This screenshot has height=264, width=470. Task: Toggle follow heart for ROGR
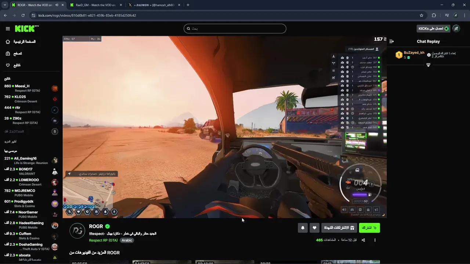314,228
